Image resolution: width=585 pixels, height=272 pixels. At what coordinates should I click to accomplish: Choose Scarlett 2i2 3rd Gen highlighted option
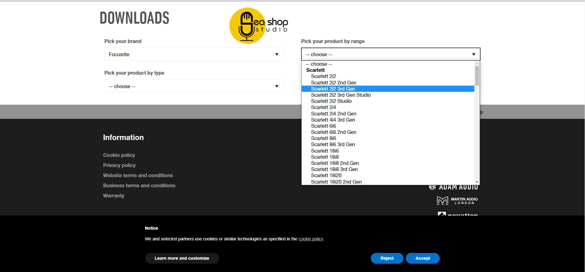coord(388,89)
